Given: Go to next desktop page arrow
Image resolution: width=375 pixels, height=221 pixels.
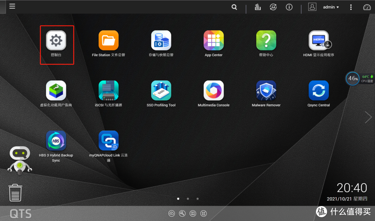Looking at the screenshot, I should pyautogui.click(x=368, y=117).
